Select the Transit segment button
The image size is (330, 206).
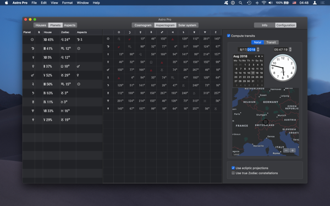click(x=271, y=42)
